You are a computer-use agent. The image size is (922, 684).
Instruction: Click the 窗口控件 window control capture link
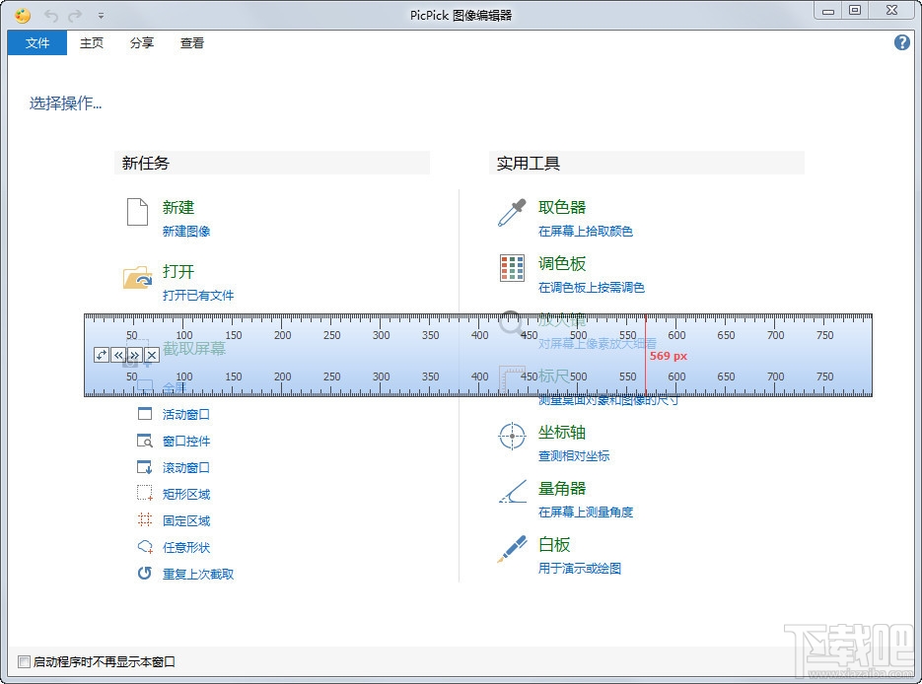pos(185,441)
